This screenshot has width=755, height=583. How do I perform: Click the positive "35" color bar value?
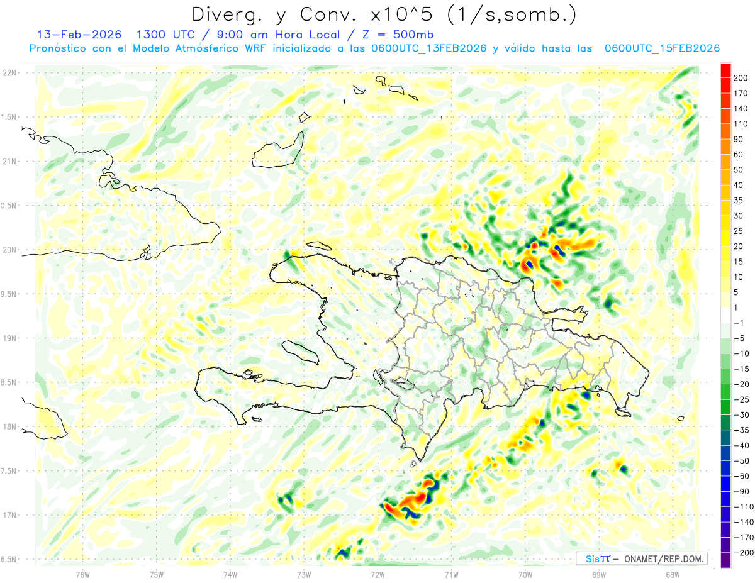740,201
